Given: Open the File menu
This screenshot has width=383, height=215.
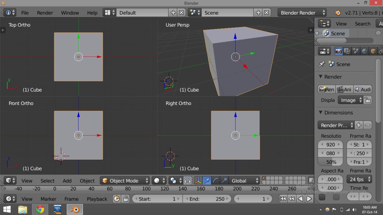Looking at the screenshot, I should click(25, 13).
